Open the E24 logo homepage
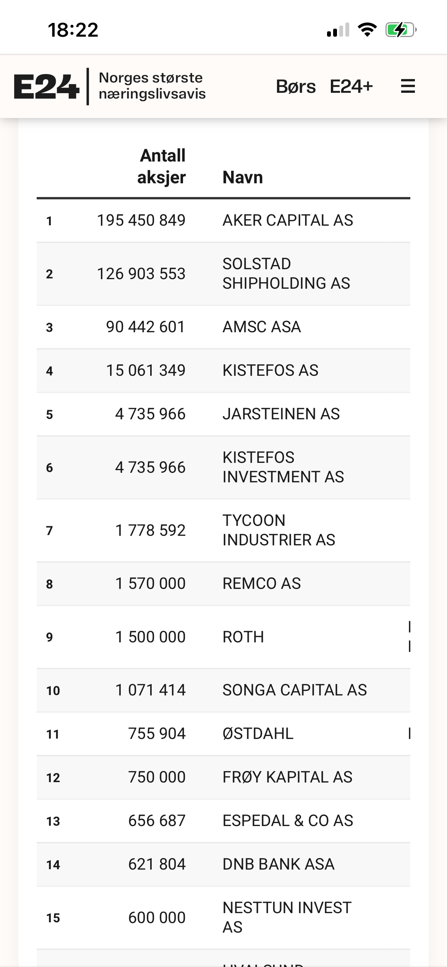 click(x=46, y=87)
